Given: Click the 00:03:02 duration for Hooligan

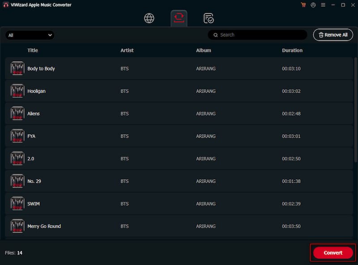Looking at the screenshot, I should click(291, 91).
